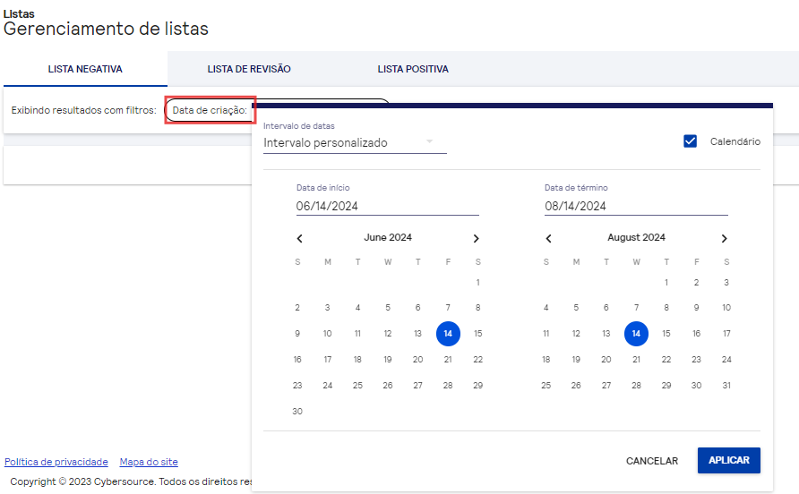Select June 30 in start calendar
This screenshot has height=494, width=799.
pyautogui.click(x=297, y=412)
